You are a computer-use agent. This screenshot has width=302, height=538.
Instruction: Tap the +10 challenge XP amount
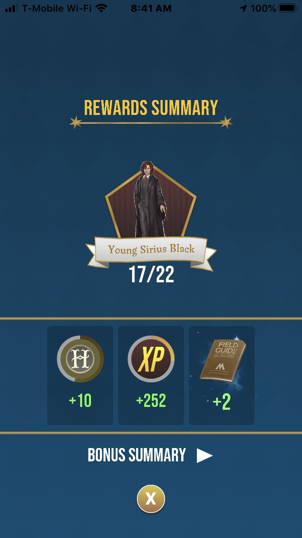click(x=80, y=401)
